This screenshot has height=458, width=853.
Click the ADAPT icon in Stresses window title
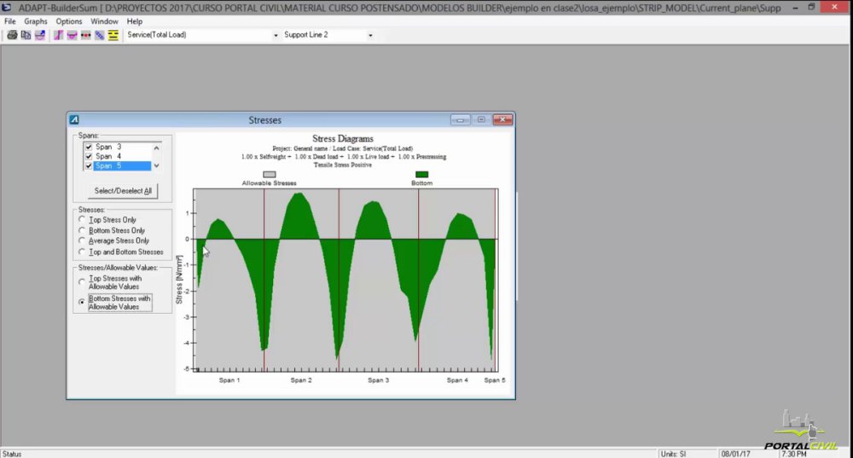74,119
